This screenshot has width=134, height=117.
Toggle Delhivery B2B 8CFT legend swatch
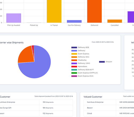tap(74, 70)
